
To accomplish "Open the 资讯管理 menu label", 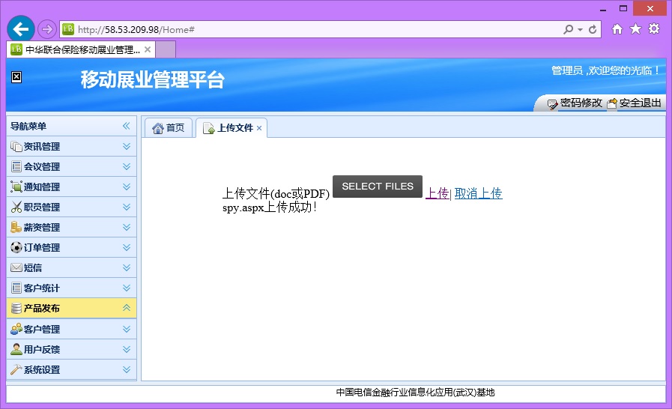I will [41, 147].
